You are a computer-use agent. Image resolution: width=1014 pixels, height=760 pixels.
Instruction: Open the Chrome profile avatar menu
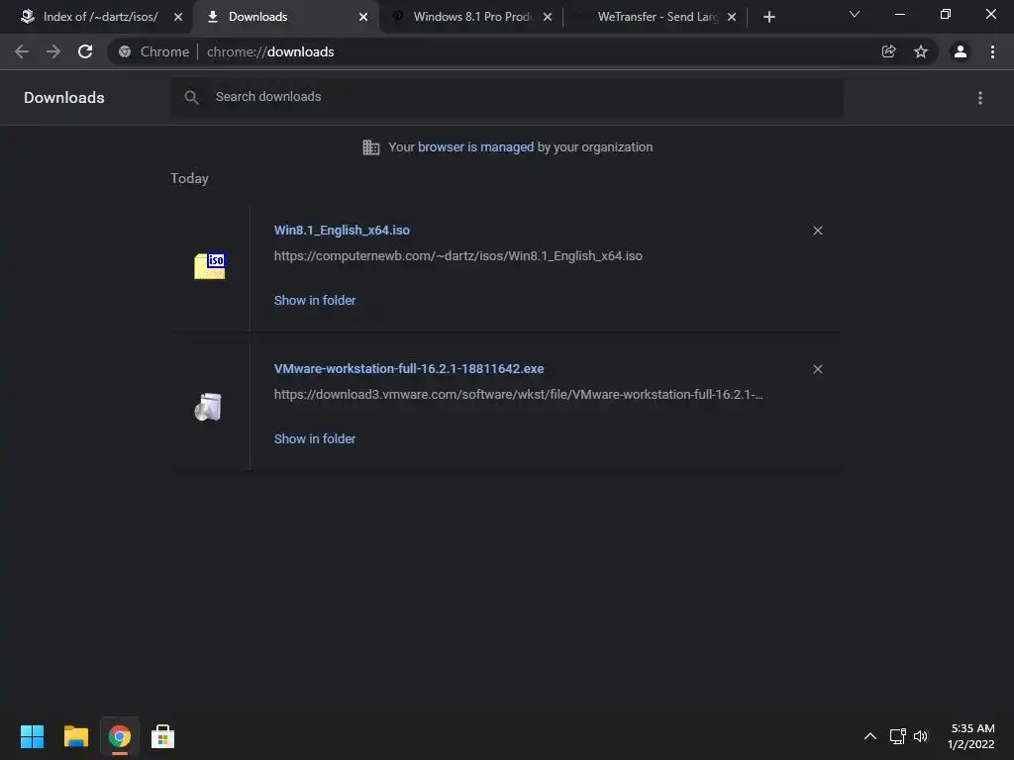pyautogui.click(x=961, y=51)
